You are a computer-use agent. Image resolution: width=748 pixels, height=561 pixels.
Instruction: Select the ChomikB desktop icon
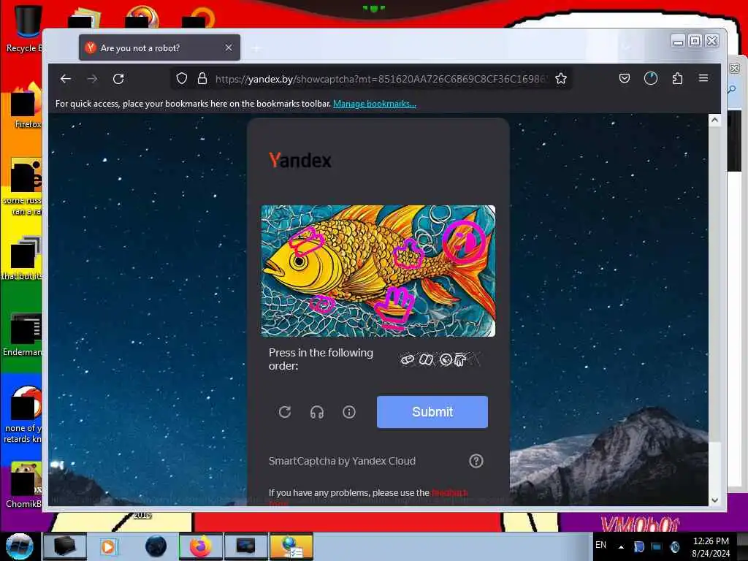25,485
